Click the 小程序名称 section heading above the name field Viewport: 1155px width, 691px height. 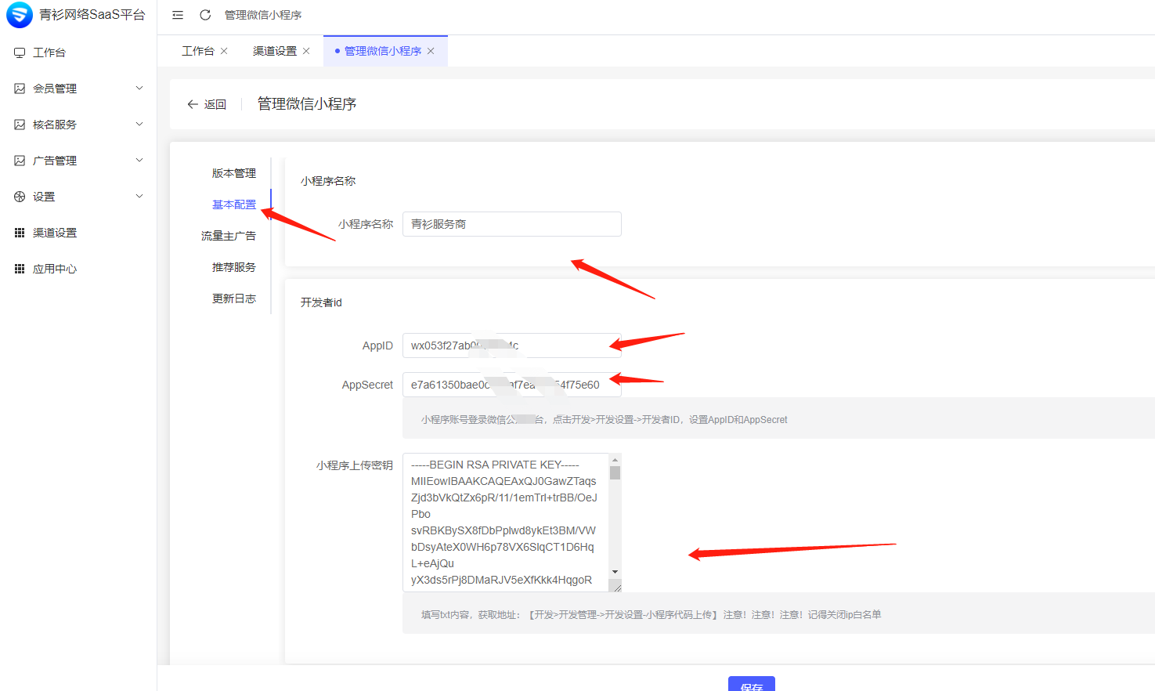[328, 181]
